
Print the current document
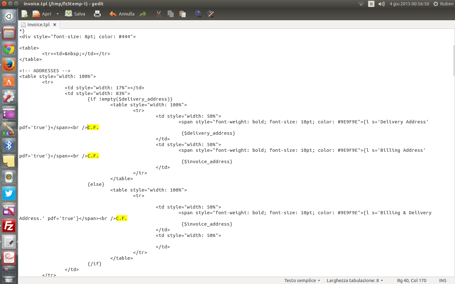(97, 14)
